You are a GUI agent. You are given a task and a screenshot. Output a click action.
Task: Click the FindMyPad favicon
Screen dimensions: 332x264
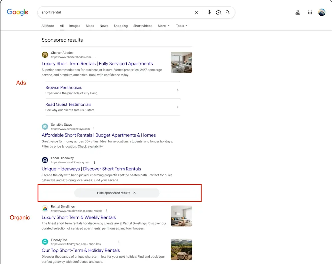pos(45,241)
